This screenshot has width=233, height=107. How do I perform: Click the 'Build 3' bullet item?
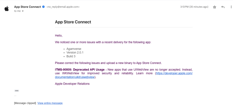[x=71, y=56]
